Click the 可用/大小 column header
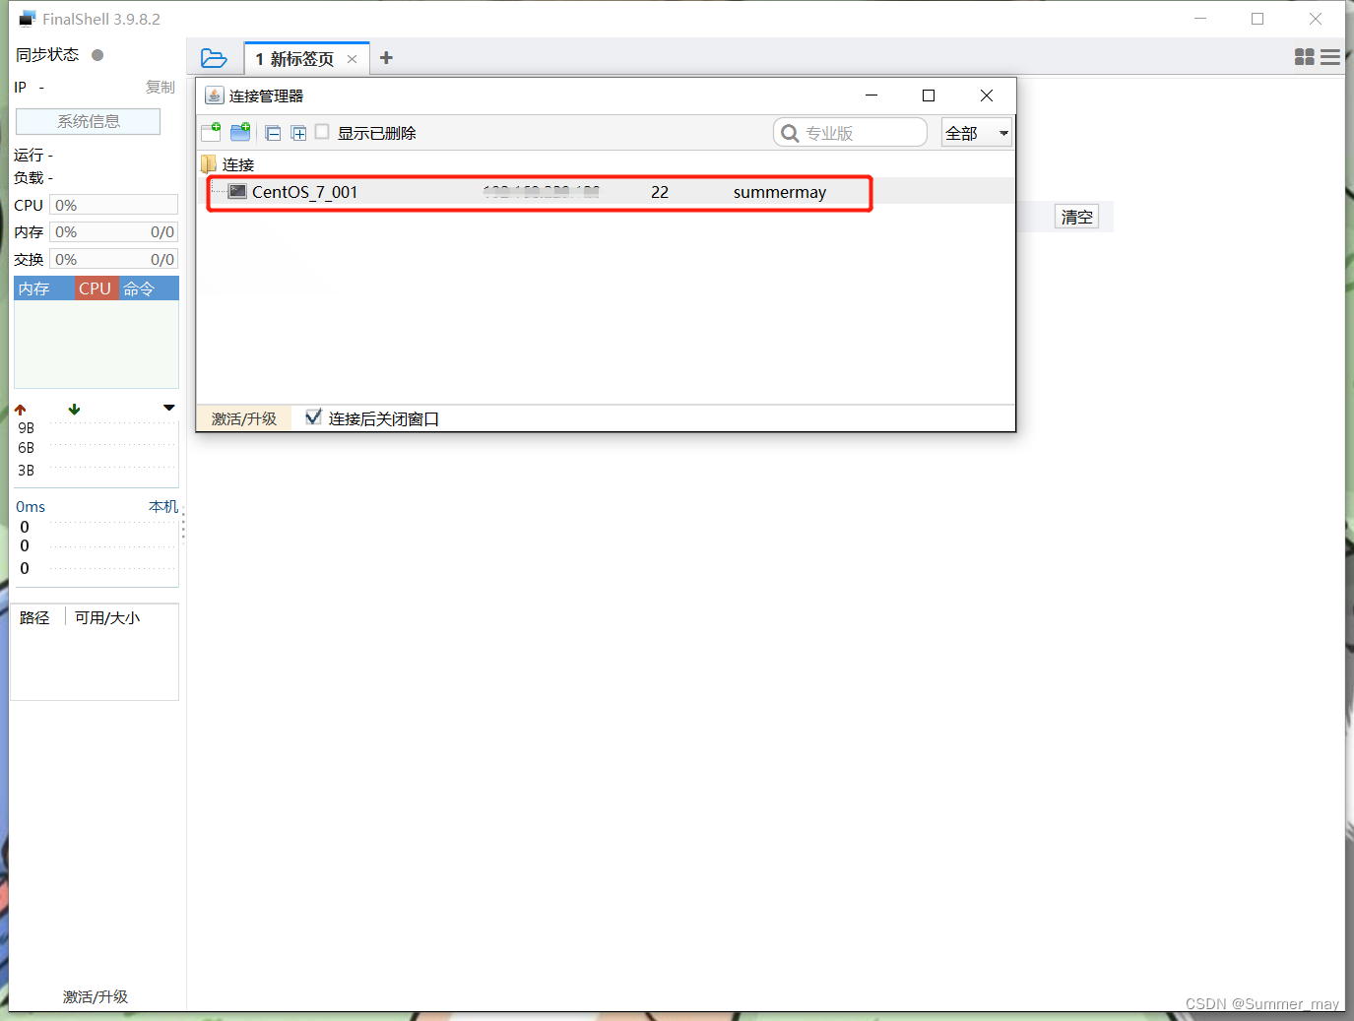1354x1021 pixels. tap(107, 617)
